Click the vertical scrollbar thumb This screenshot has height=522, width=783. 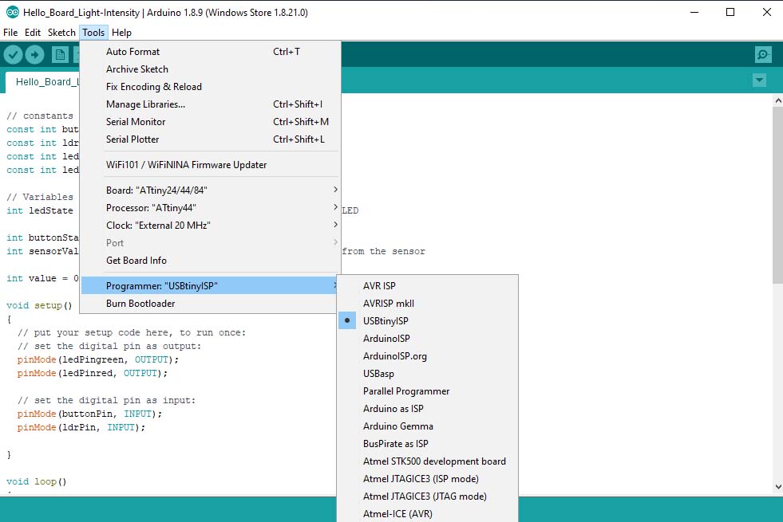click(x=777, y=195)
